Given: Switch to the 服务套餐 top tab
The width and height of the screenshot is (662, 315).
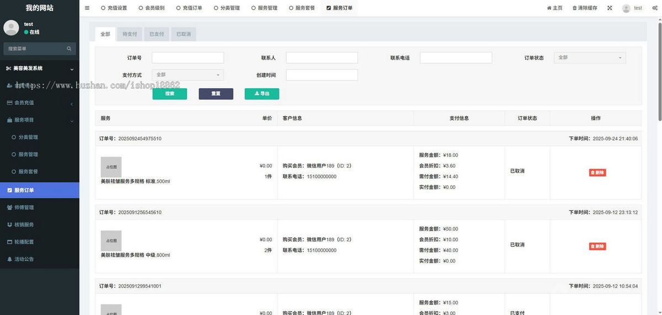Looking at the screenshot, I should point(301,8).
